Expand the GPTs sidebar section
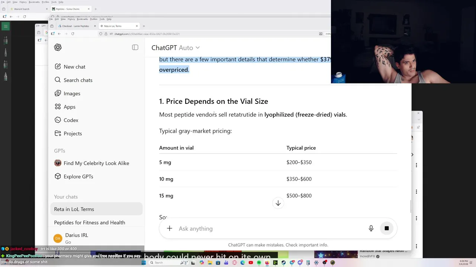The image size is (476, 267). [x=59, y=151]
